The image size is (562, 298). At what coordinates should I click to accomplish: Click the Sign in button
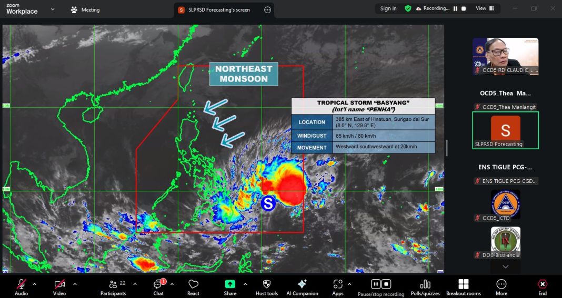(388, 8)
